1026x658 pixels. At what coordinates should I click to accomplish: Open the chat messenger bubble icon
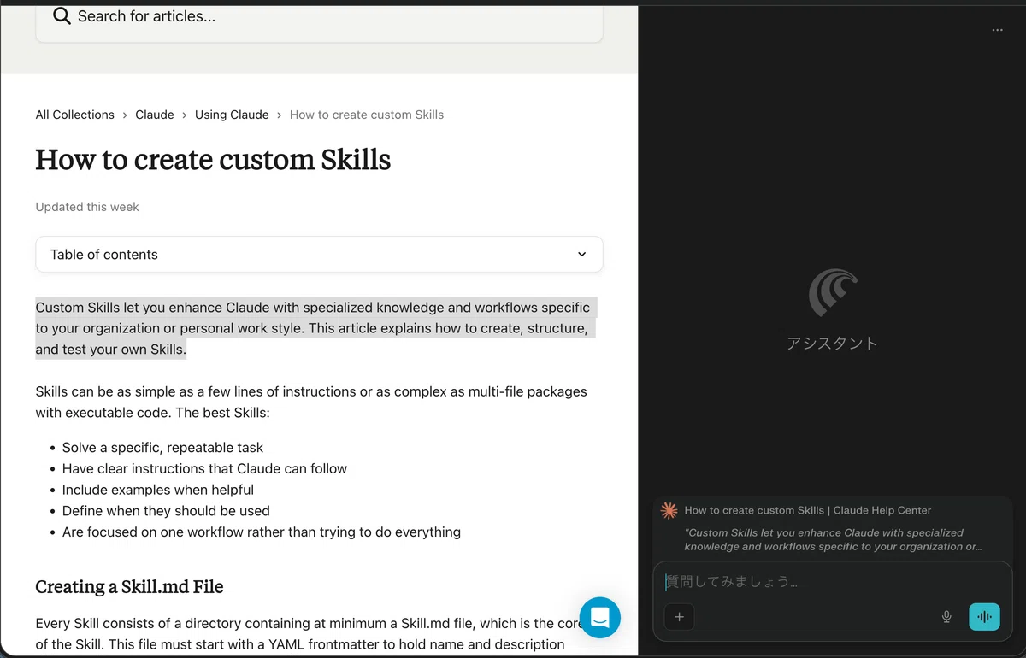(599, 617)
